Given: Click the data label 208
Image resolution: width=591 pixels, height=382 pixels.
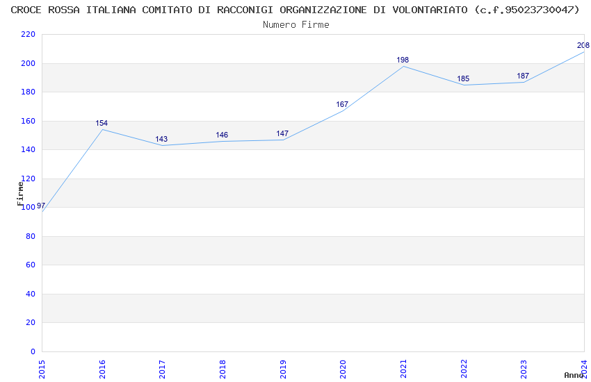Looking at the screenshot, I should [x=583, y=46].
